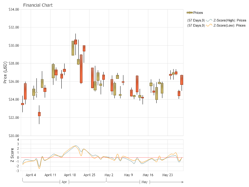
Task: Toggle the Prices series legend label
Action: point(198,13)
